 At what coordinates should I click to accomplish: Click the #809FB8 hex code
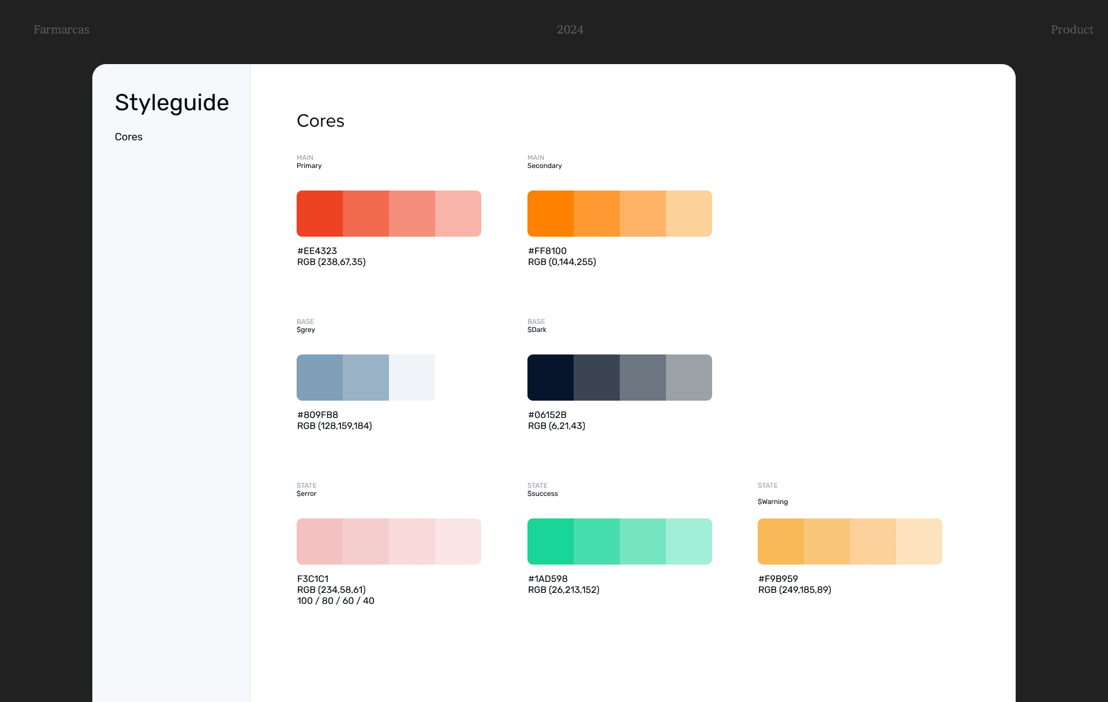click(317, 415)
